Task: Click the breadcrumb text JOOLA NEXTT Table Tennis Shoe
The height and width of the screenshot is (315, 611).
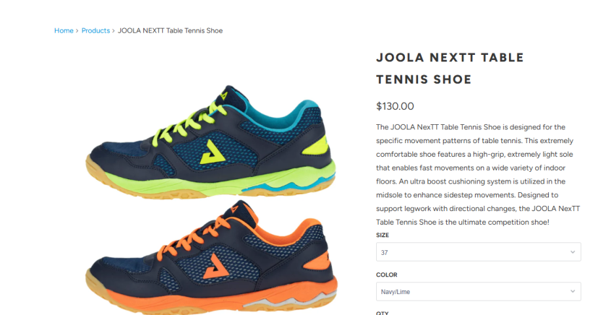Action: point(170,30)
